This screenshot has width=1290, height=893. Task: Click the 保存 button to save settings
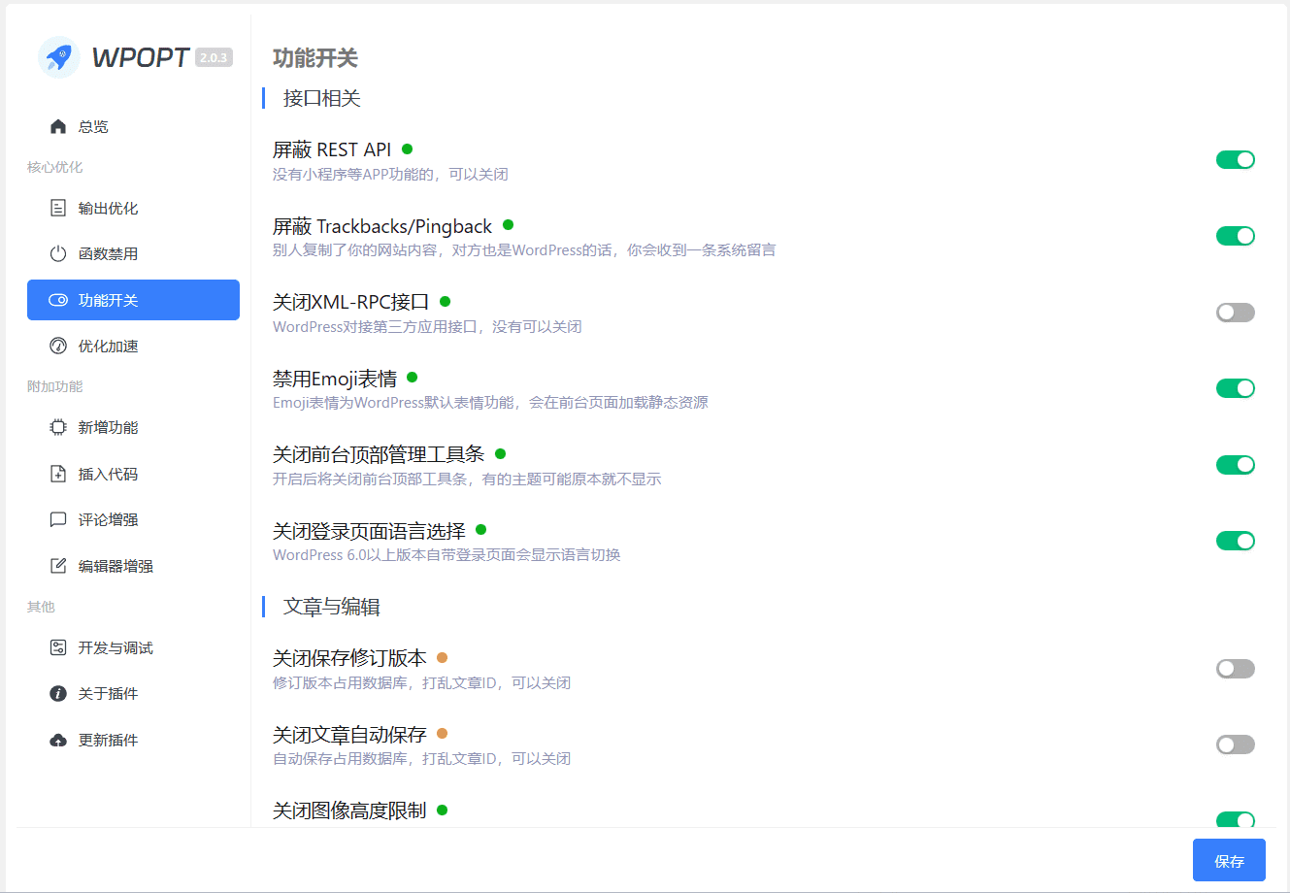tap(1229, 860)
